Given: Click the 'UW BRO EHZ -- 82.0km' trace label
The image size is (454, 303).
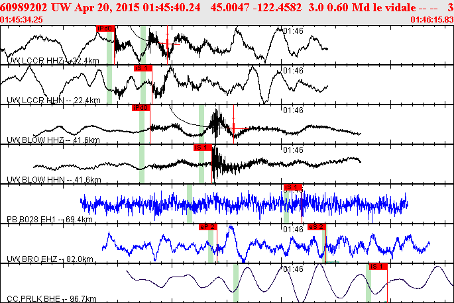Looking at the screenshot, I should point(50,259).
